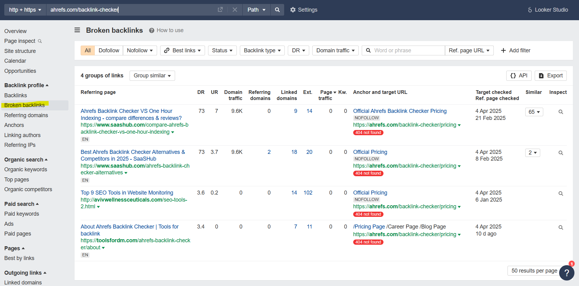
Task: Click the Page inspect magnifier icon
Action: point(40,41)
